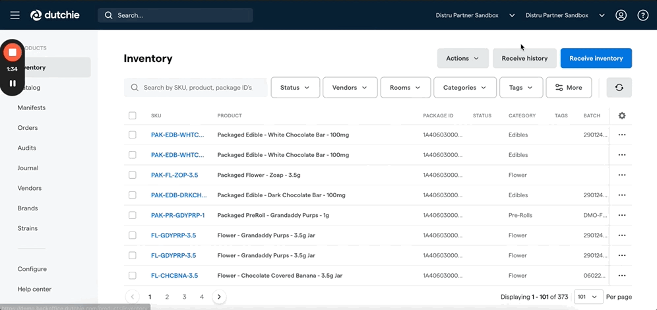The image size is (657, 310).
Task: Open the PAK-FL-ZOP-3.5 SKU link
Action: click(x=175, y=175)
